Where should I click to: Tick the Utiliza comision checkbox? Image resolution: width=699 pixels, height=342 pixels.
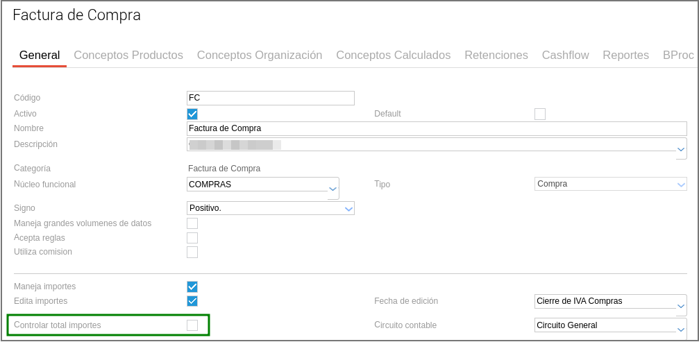click(x=192, y=252)
